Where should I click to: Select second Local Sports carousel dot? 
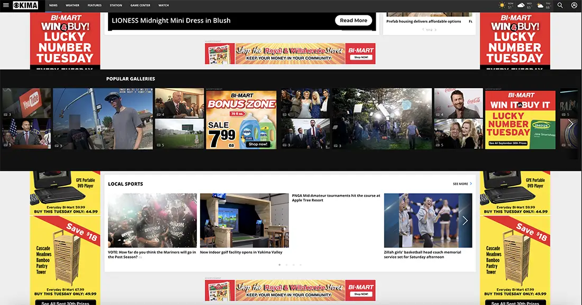[287, 265]
